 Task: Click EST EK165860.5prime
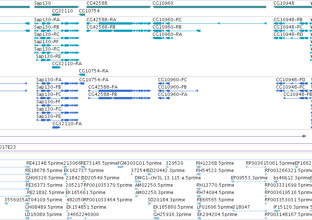tap(173, 207)
